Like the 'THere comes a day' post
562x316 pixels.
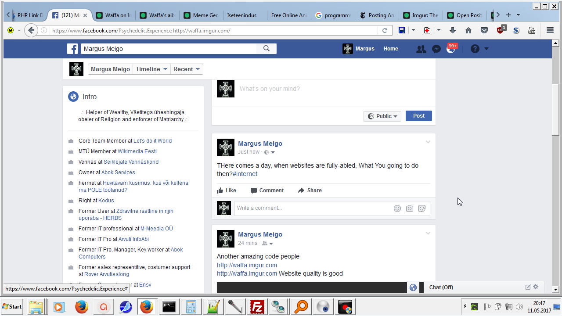227,190
